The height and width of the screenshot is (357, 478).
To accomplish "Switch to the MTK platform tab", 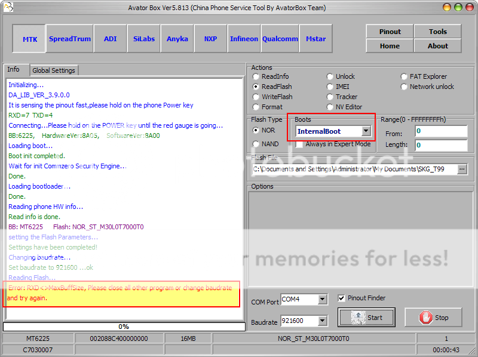I will pos(29,39).
